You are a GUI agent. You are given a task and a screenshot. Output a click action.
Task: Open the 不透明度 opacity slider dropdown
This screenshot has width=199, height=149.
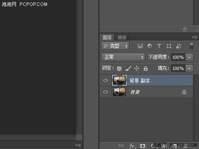coord(189,57)
